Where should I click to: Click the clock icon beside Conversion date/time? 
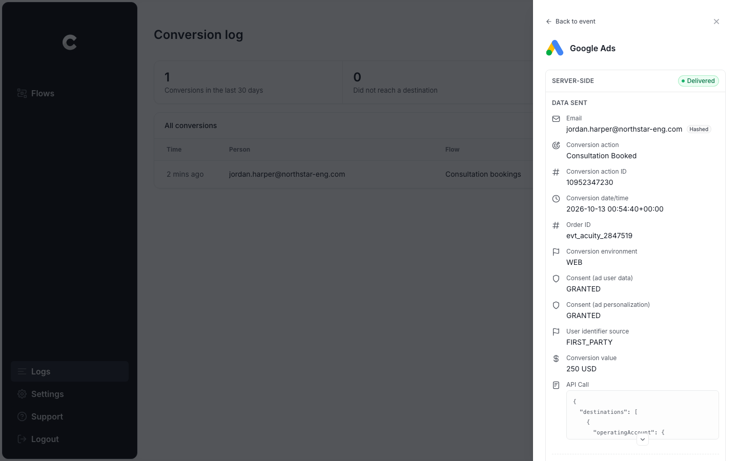click(x=556, y=199)
